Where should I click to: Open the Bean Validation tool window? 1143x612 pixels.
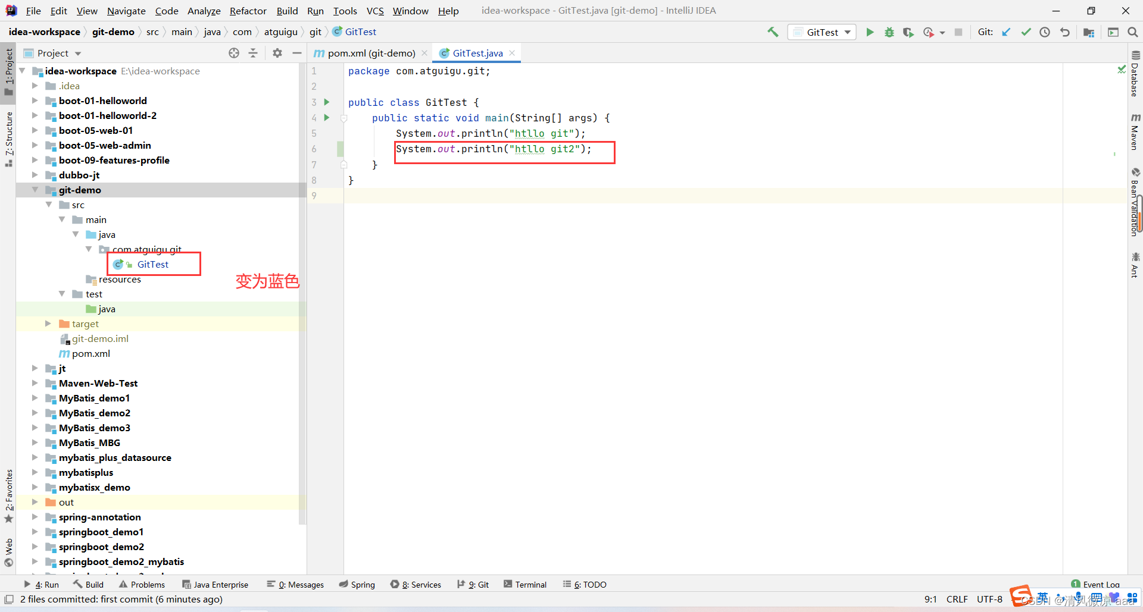pyautogui.click(x=1135, y=202)
